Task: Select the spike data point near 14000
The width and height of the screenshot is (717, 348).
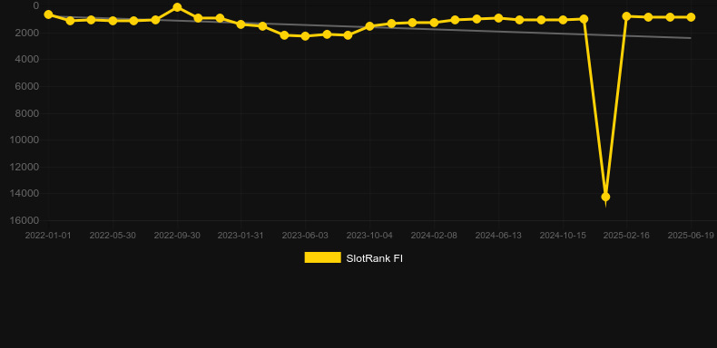Action: click(x=605, y=197)
